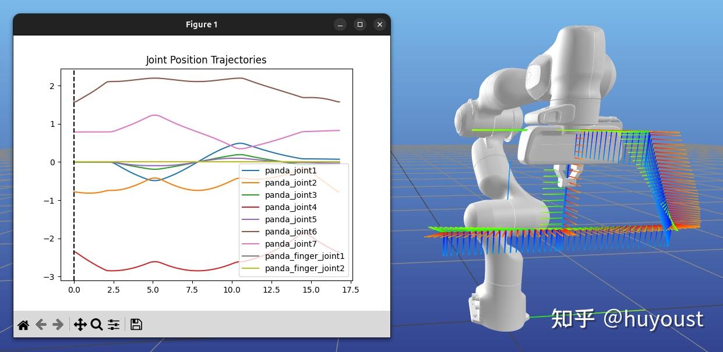The width and height of the screenshot is (723, 352).
Task: Click the Joint Position Trajectories plot title
Action: [206, 60]
